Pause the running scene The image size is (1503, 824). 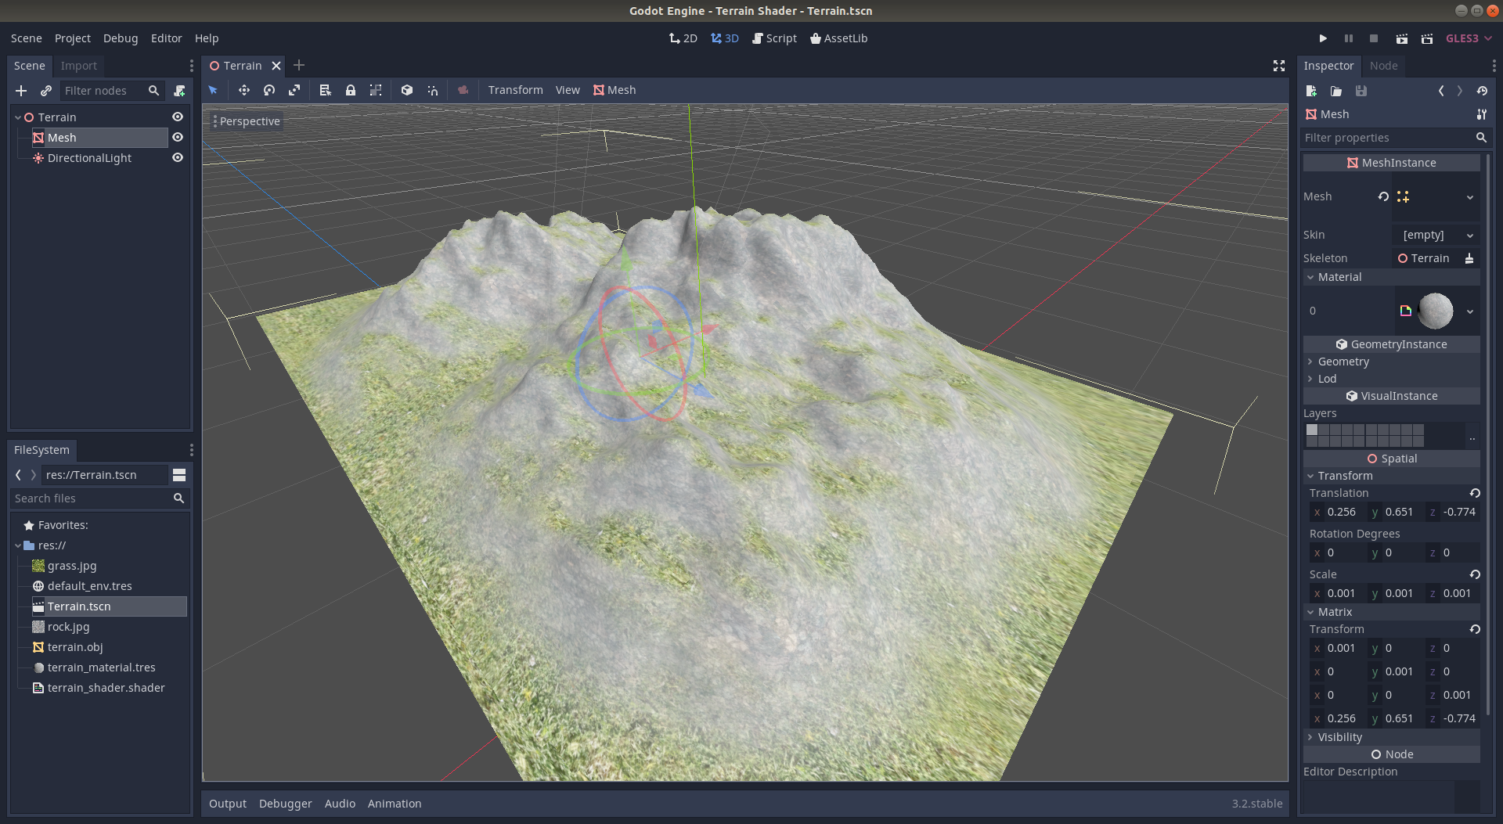click(1348, 38)
